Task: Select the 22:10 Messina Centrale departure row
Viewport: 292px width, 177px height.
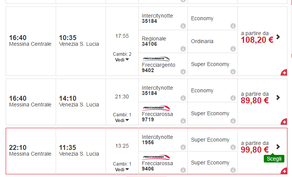Action: point(30,150)
